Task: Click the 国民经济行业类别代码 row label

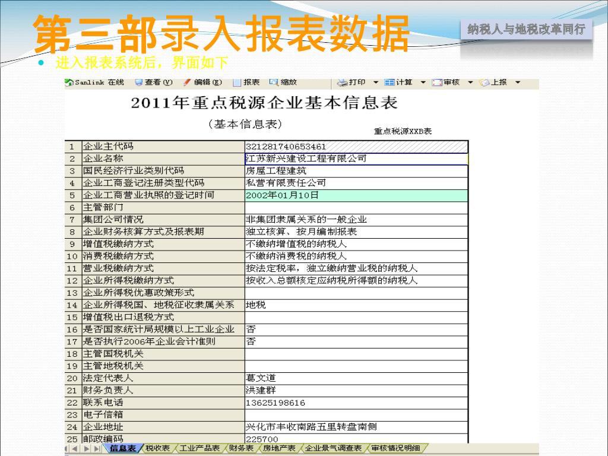Action: coord(163,171)
